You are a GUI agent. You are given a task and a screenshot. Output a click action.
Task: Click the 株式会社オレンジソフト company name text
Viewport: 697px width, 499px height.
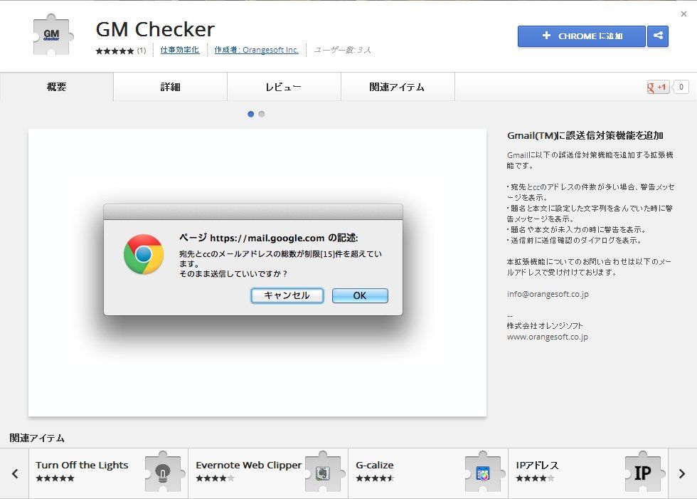tap(545, 325)
